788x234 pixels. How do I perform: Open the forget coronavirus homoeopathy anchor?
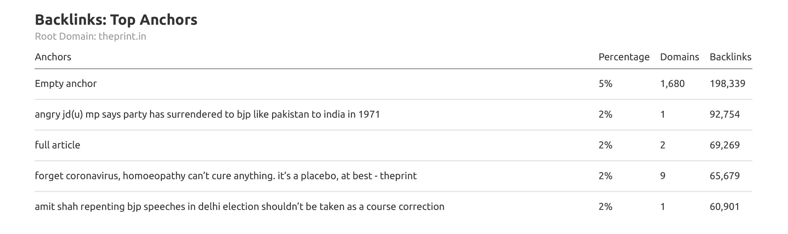[x=226, y=176]
